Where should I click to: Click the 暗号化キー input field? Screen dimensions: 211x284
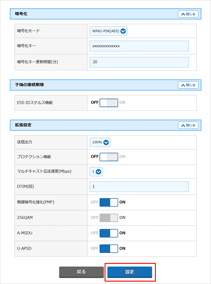(x=139, y=46)
